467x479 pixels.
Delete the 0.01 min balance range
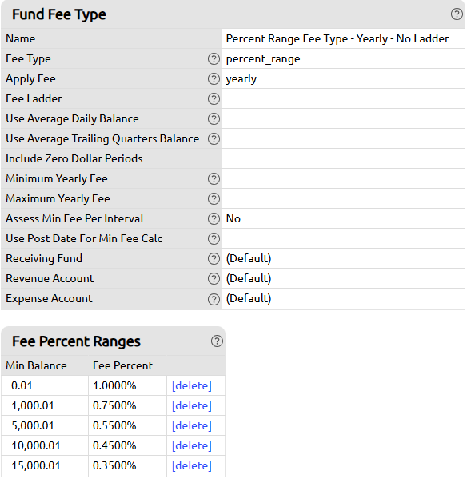point(192,385)
